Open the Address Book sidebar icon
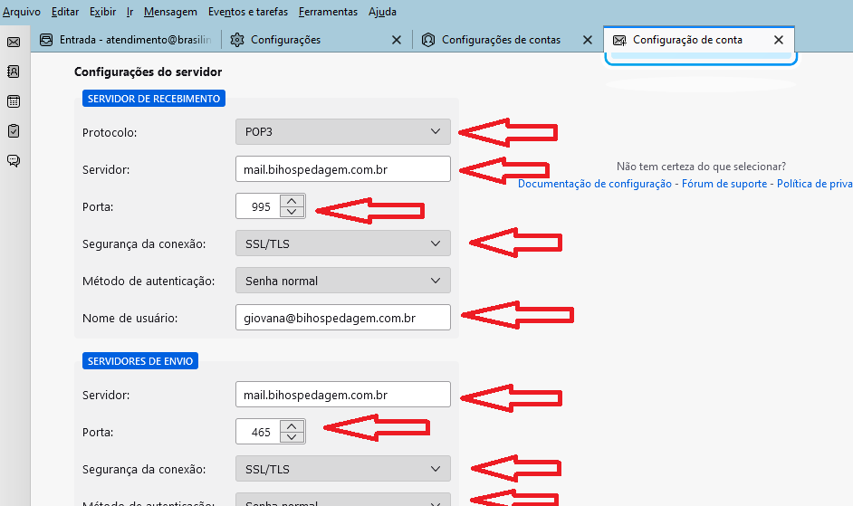The width and height of the screenshot is (853, 506). click(x=14, y=72)
